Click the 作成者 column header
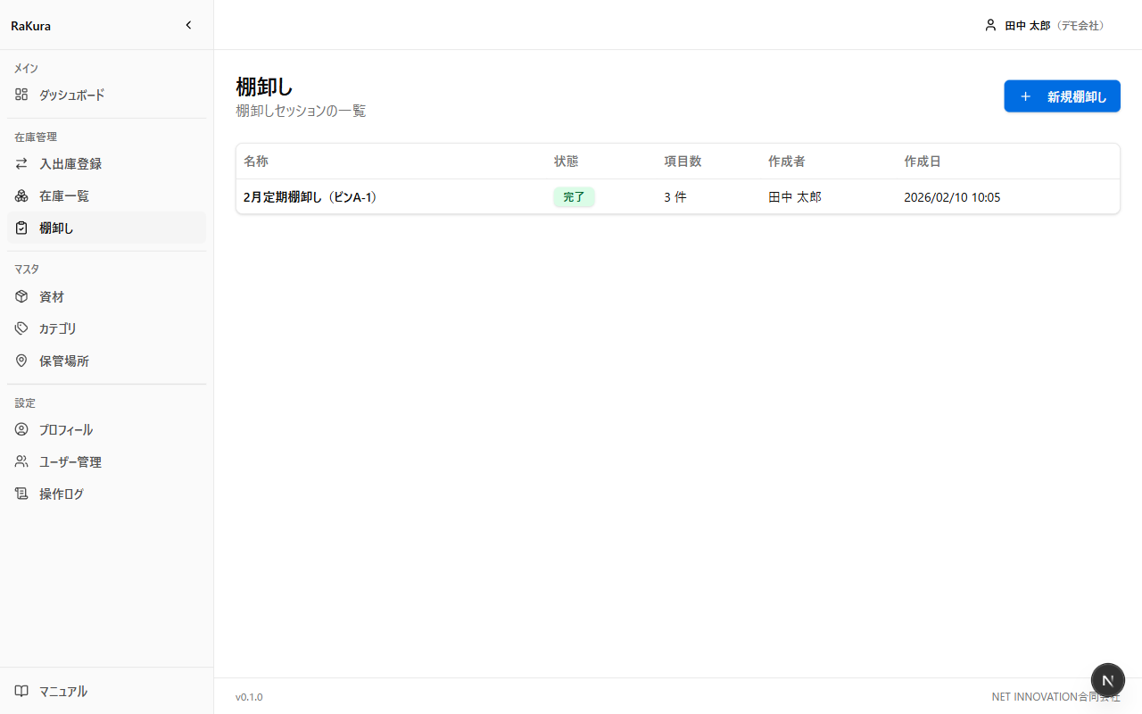The width and height of the screenshot is (1142, 714). click(x=787, y=162)
